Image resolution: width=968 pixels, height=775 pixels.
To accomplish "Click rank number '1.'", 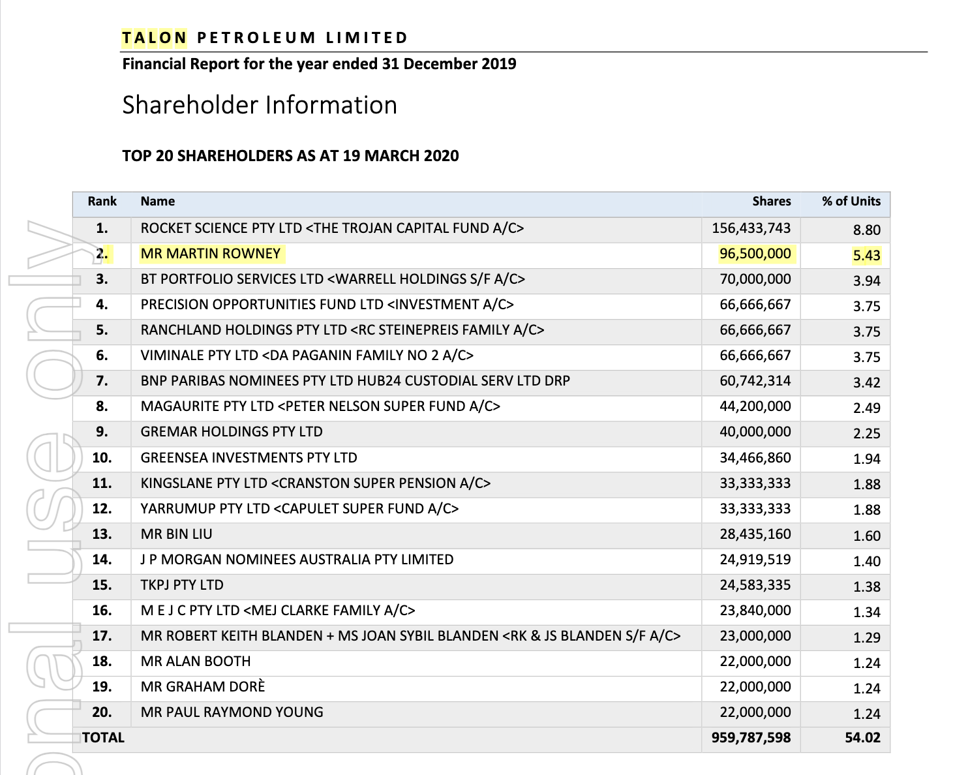I will click(x=102, y=228).
